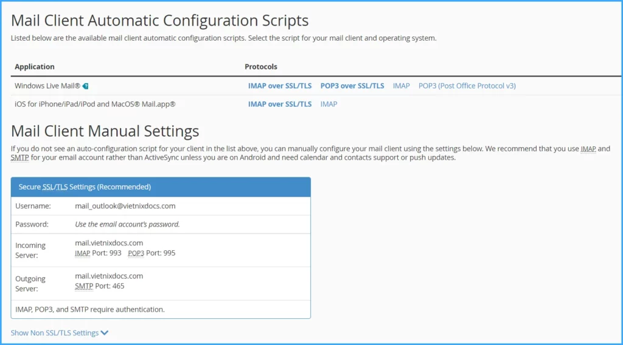Screen dimensions: 623x345
Task: Click the Secure SSL/TLS Settings panel header
Action: click(x=161, y=187)
